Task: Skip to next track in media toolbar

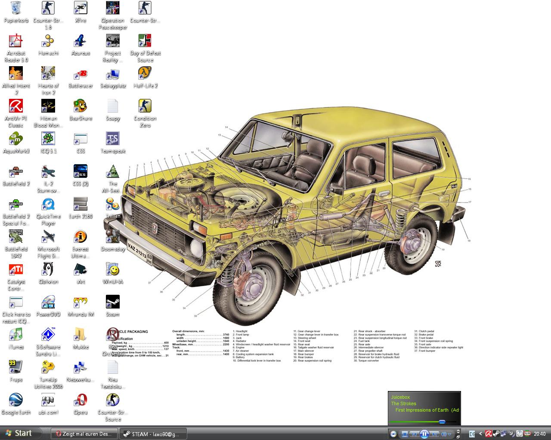Action: [434, 434]
